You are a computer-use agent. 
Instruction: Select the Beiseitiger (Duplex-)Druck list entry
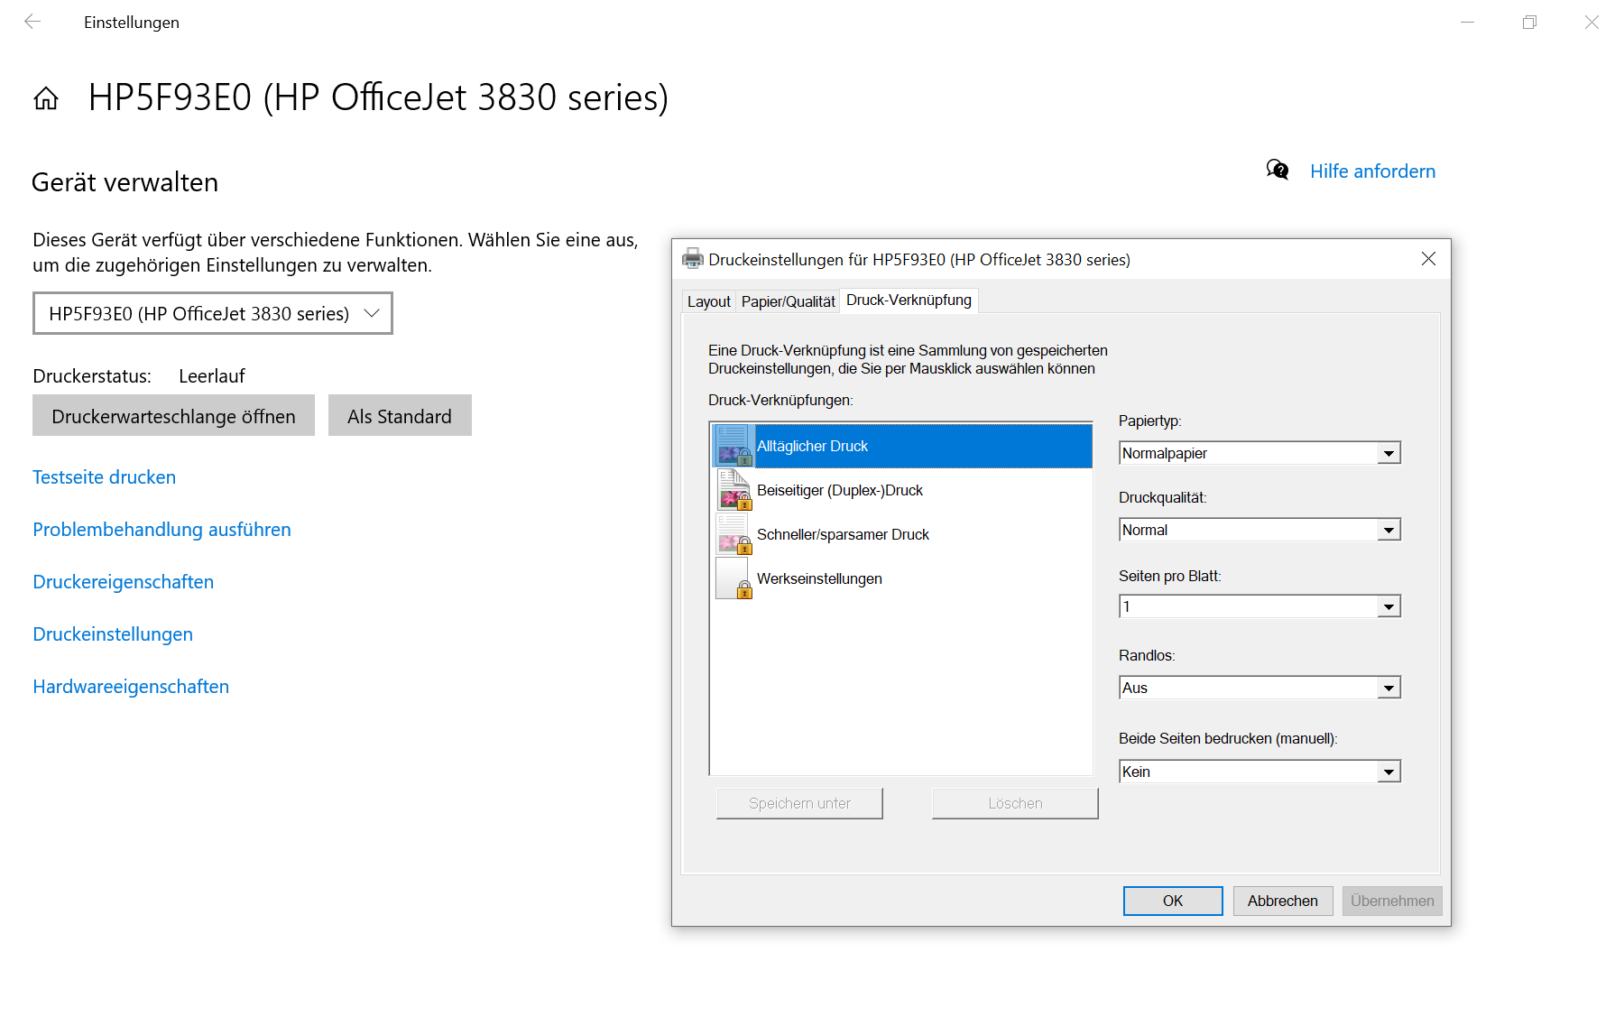click(901, 490)
